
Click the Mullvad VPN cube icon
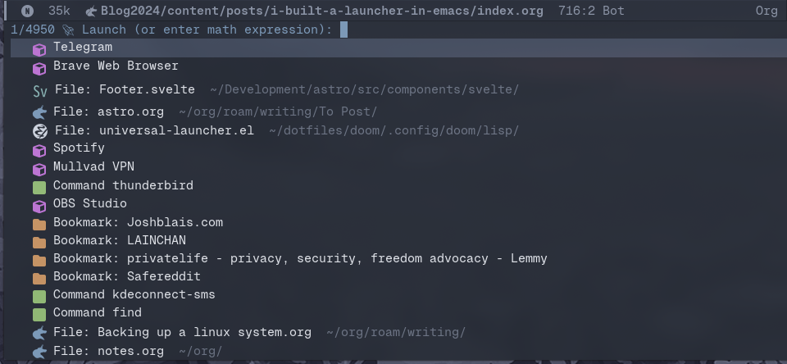coord(39,169)
